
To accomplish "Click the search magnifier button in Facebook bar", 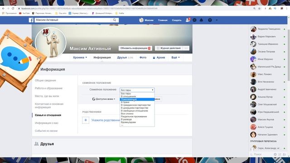I will coord(115,20).
